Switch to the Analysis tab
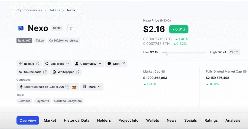Screen dimensions: 248x129 (x=233, y=120)
